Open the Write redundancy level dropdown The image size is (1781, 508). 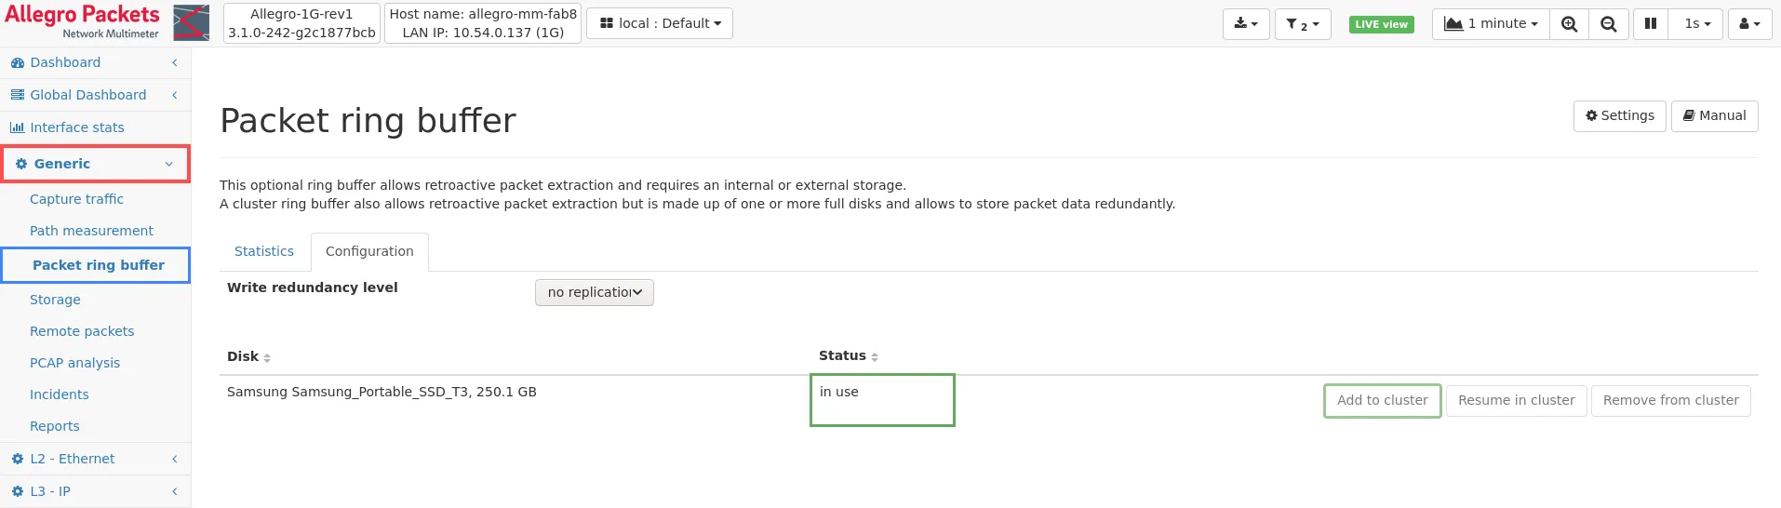click(594, 292)
